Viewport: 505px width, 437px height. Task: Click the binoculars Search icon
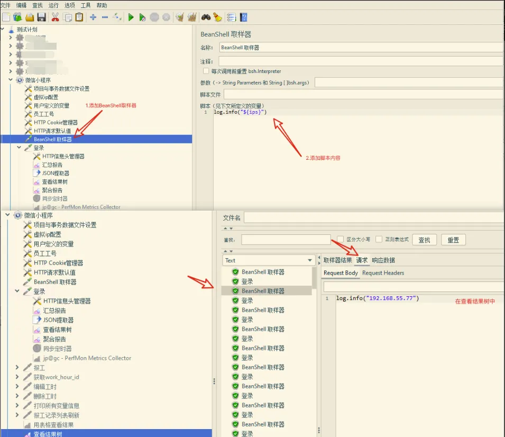[206, 17]
